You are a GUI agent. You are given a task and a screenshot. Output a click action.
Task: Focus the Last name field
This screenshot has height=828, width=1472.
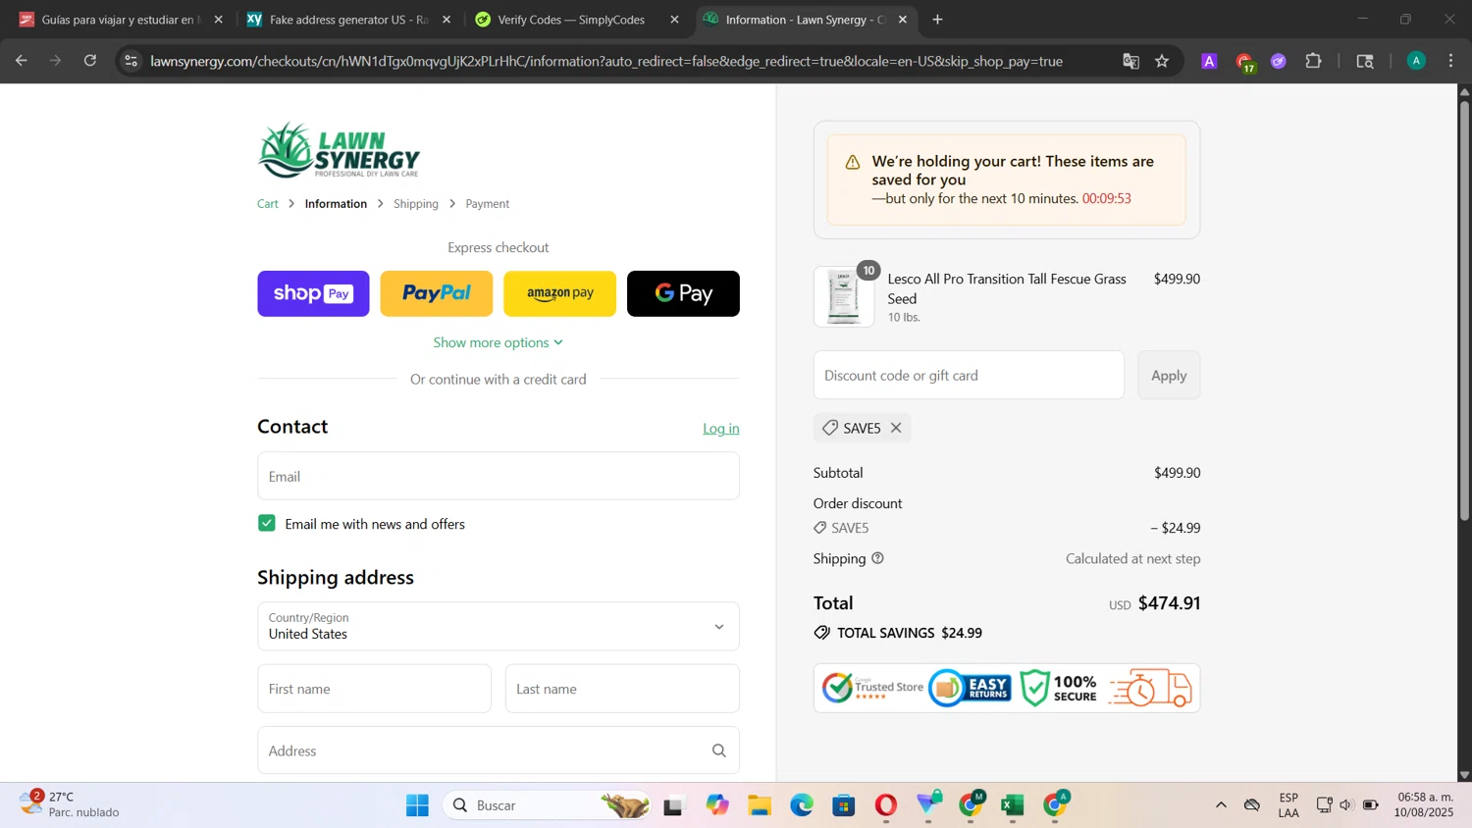(622, 689)
